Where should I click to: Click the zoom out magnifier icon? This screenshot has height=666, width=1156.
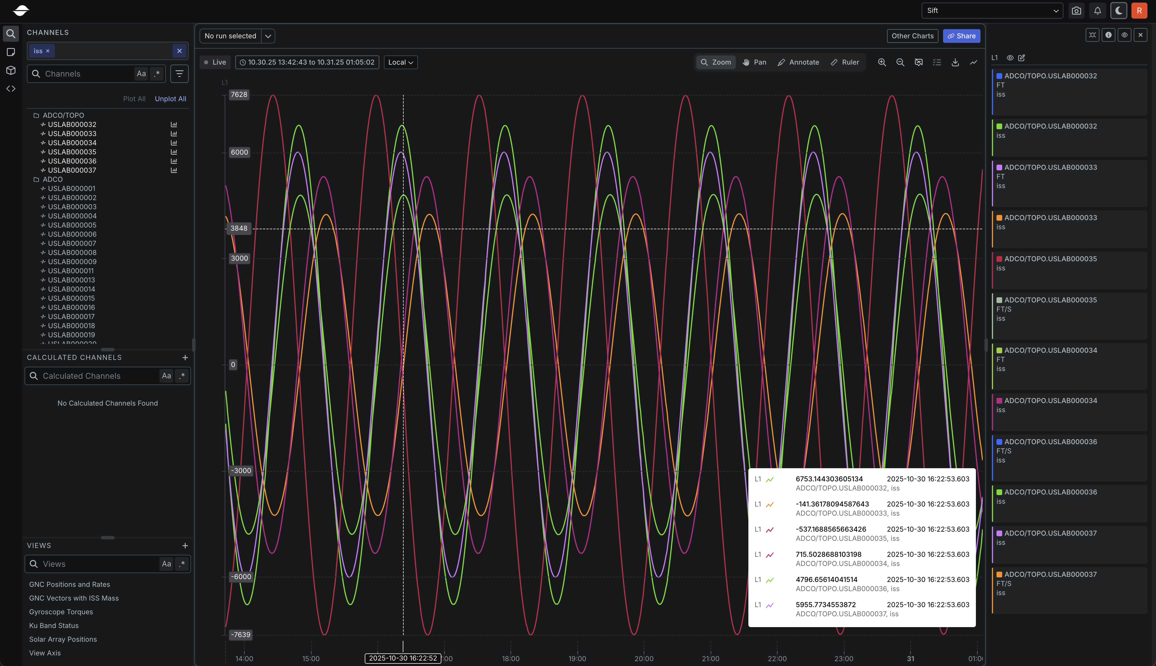900,62
